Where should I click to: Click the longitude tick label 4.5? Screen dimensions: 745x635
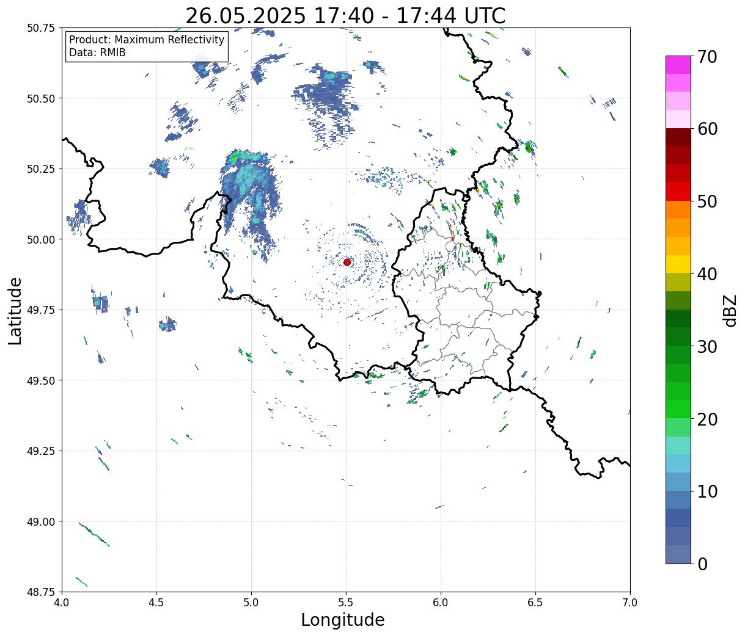[156, 603]
